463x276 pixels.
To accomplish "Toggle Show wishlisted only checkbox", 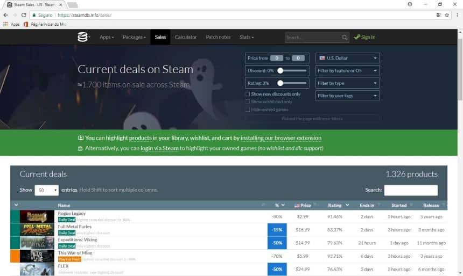I will click(x=248, y=101).
